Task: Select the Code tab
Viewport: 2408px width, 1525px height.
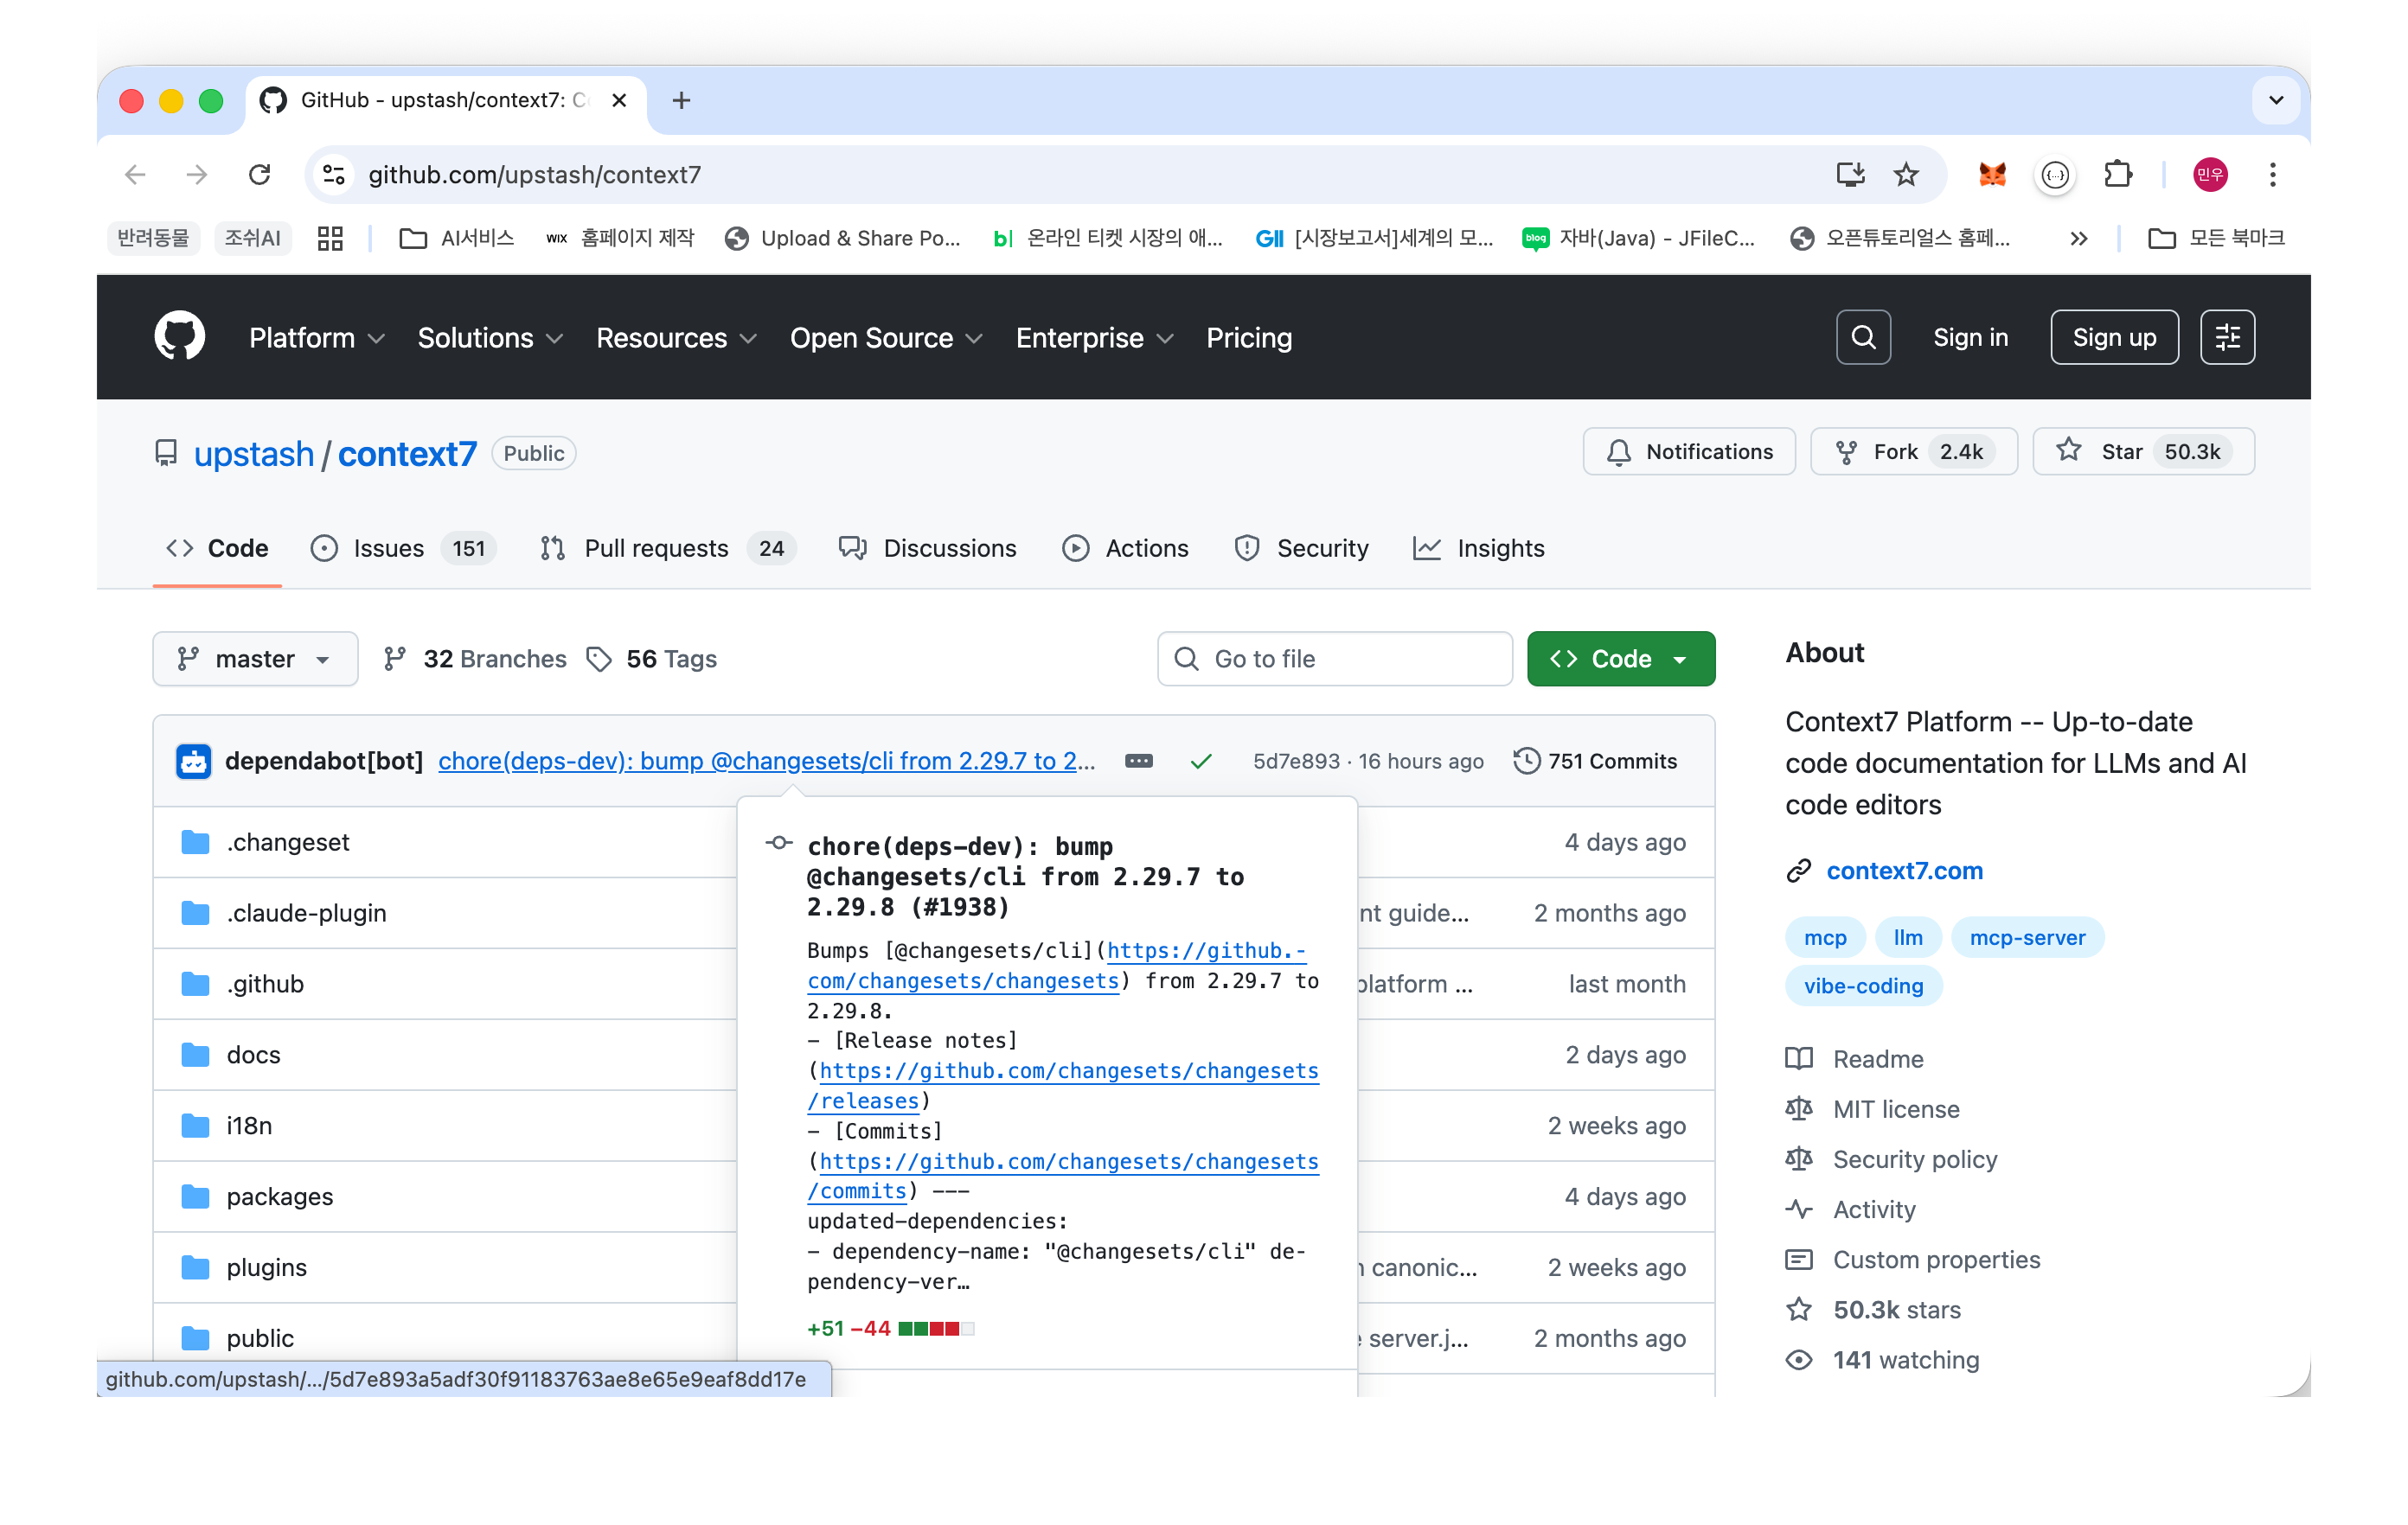Action: pyautogui.click(x=217, y=547)
